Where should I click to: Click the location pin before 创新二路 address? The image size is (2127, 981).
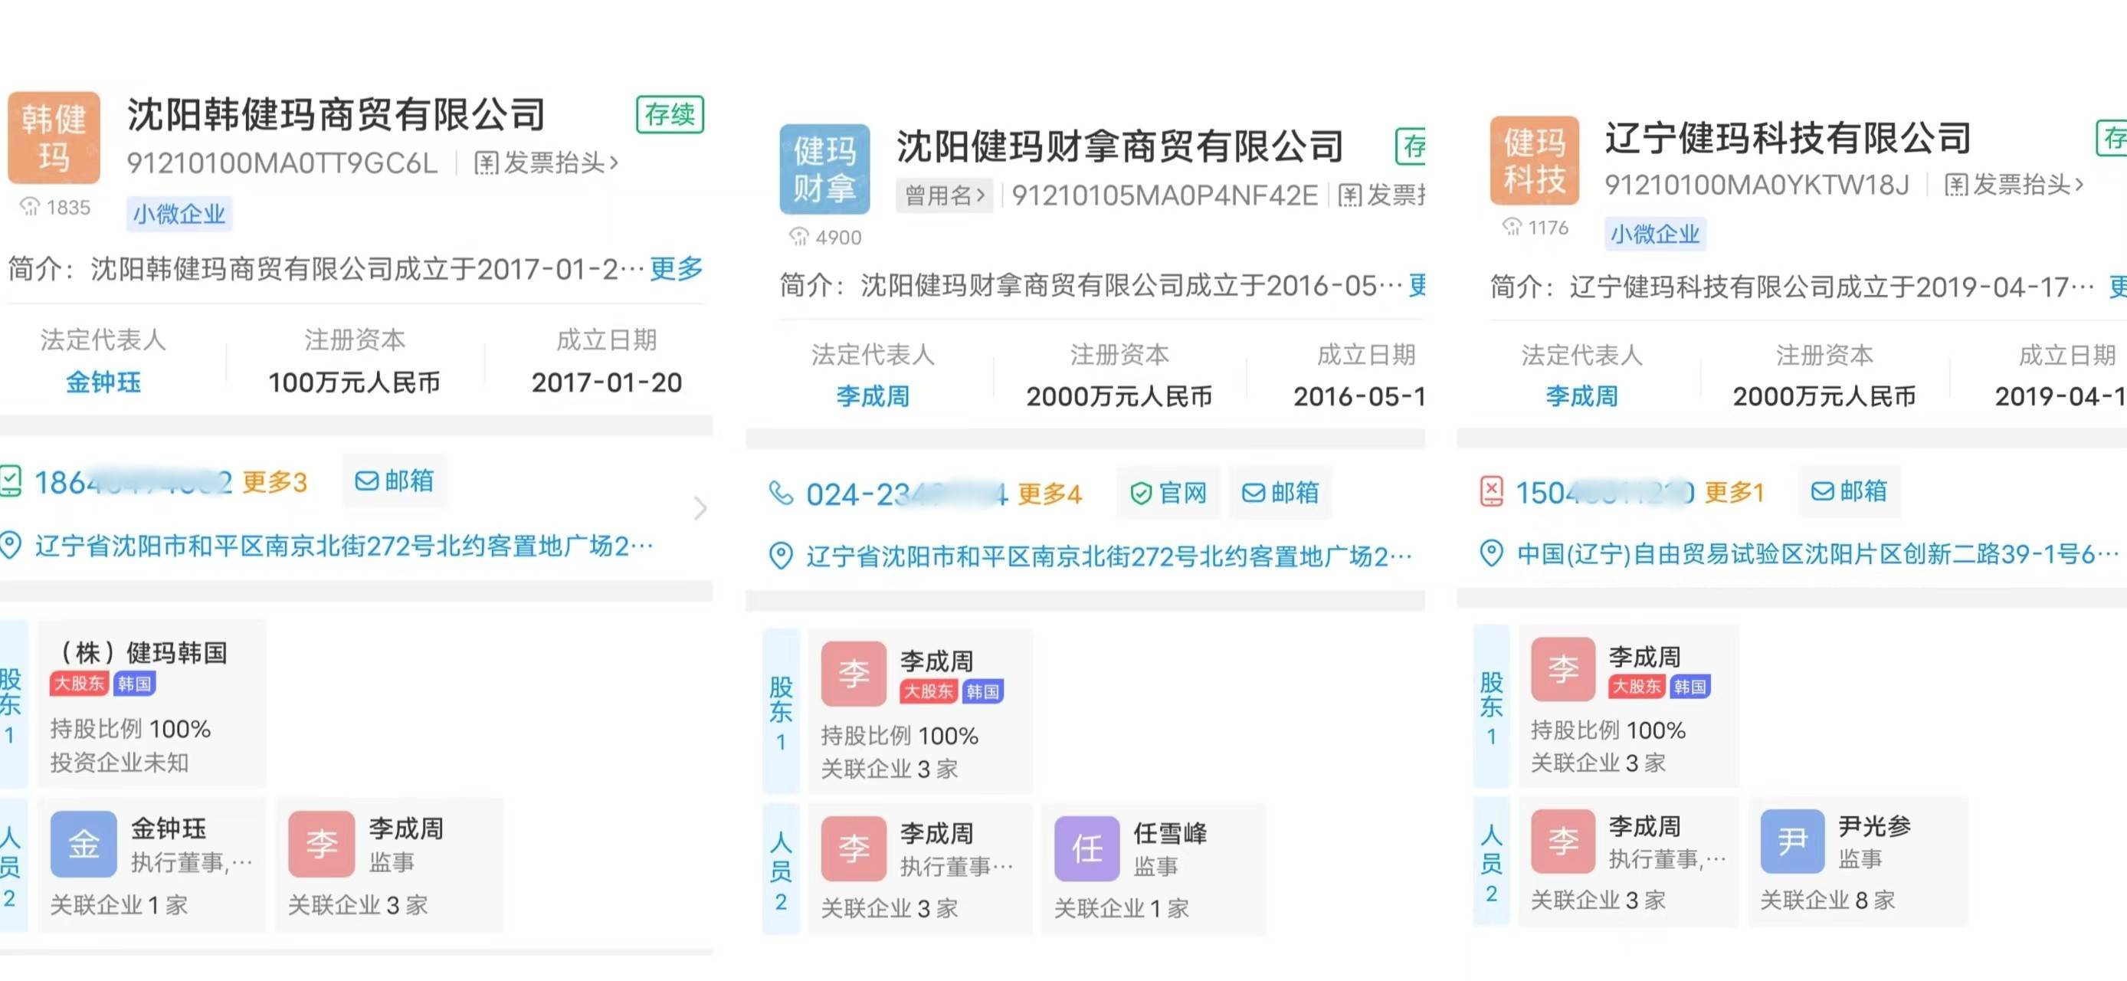point(1490,553)
